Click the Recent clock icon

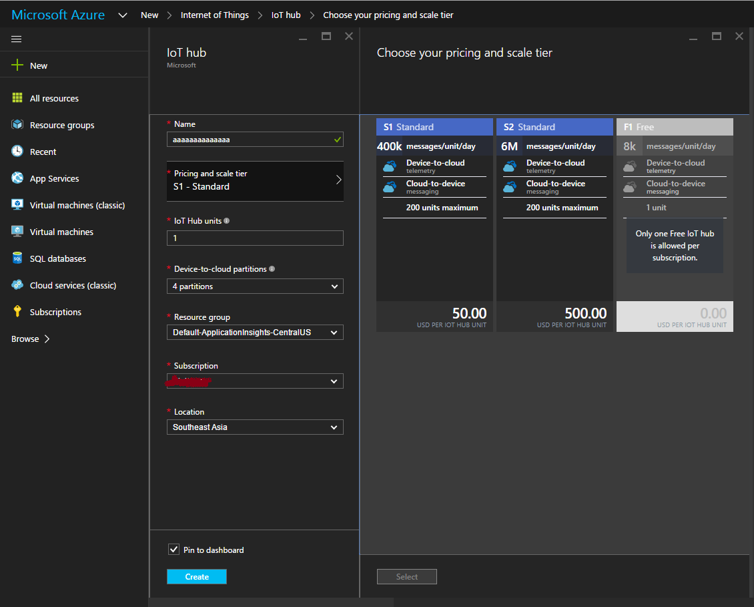(17, 151)
